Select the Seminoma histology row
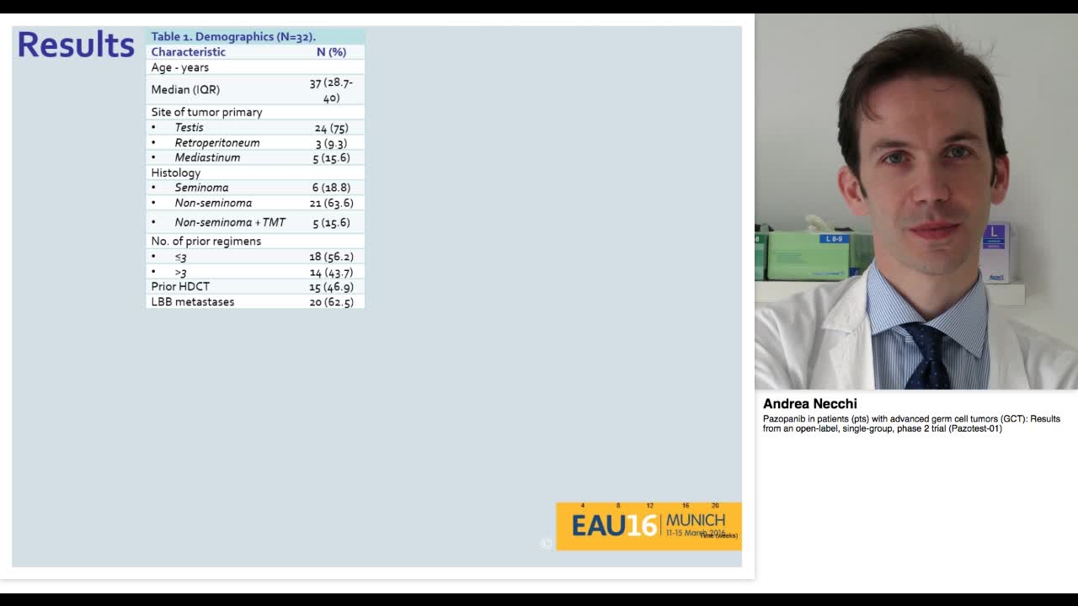The height and width of the screenshot is (606, 1078). click(x=201, y=187)
